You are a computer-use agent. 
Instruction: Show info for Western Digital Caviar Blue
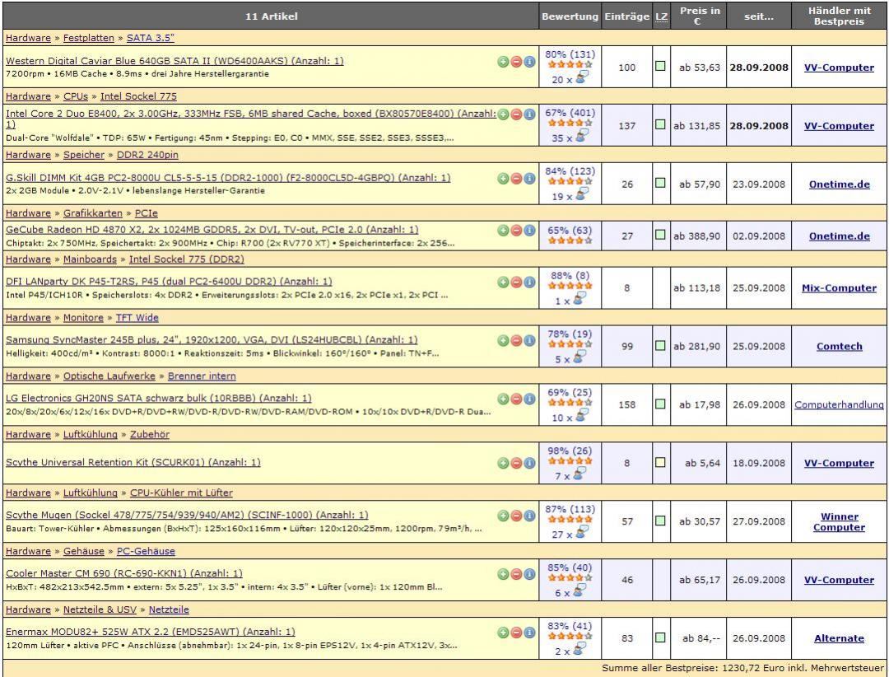point(529,62)
